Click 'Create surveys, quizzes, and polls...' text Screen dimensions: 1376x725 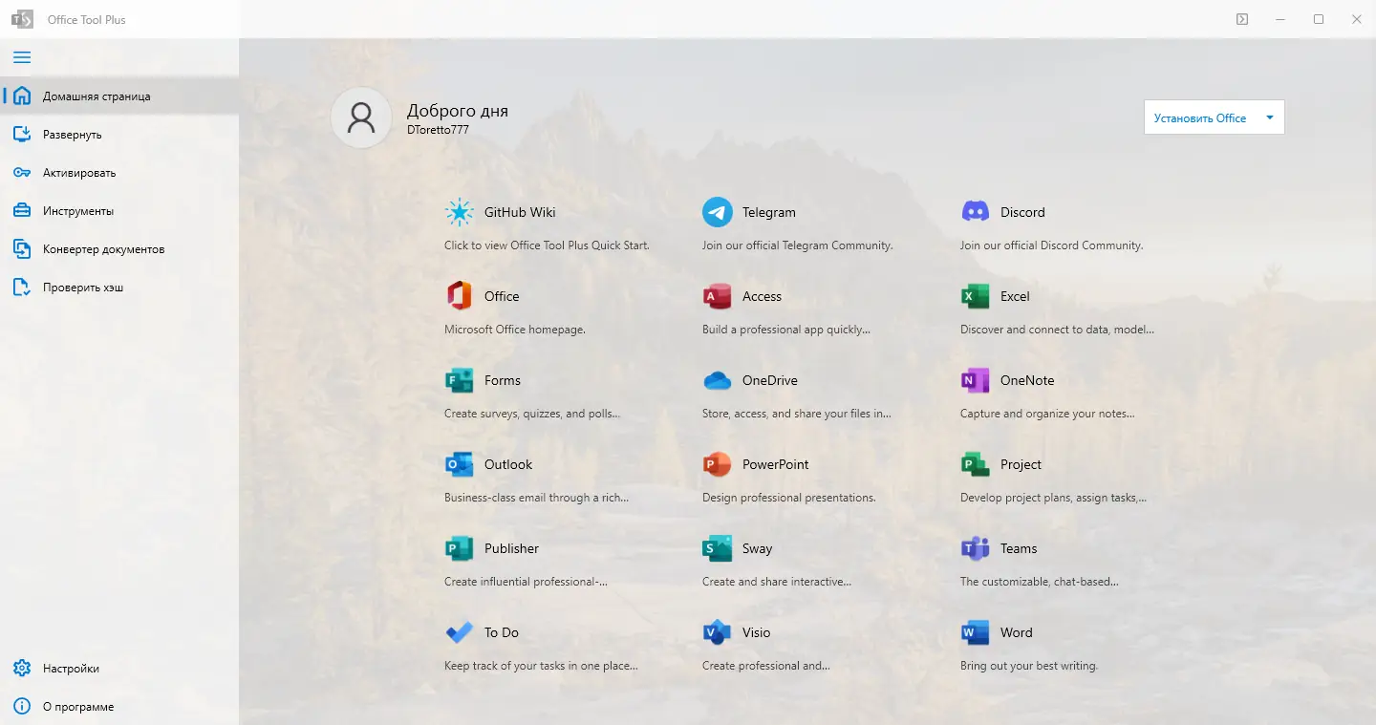click(532, 414)
